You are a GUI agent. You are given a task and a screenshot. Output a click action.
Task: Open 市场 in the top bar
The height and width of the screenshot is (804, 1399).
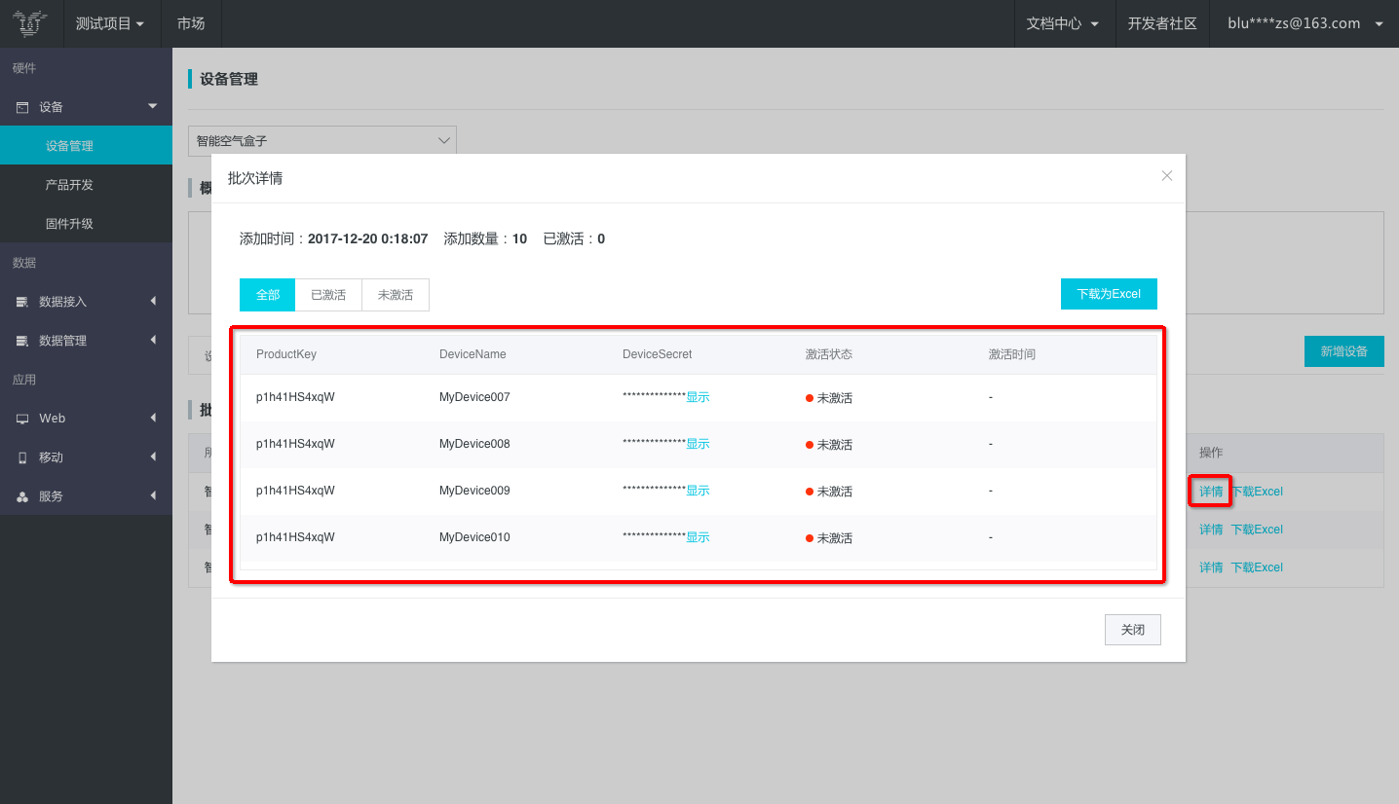(191, 23)
